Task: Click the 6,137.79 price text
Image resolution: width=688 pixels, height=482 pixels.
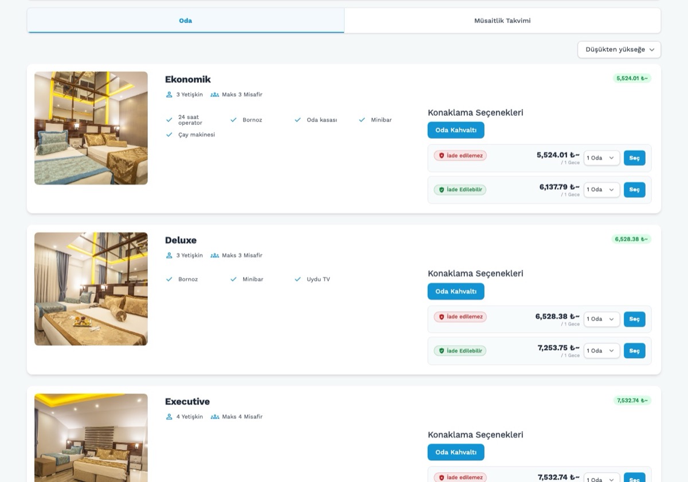Action: coord(559,187)
